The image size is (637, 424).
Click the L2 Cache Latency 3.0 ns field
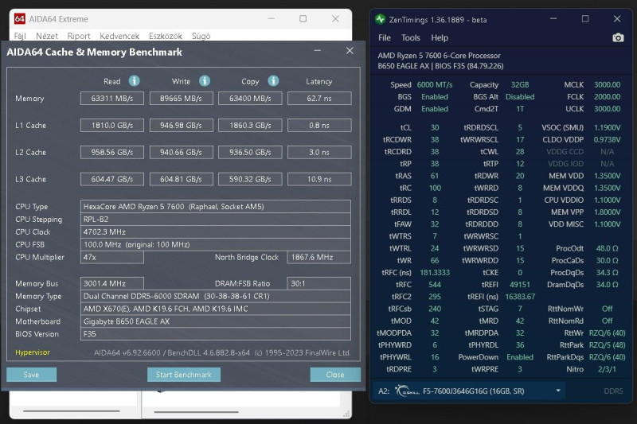click(319, 152)
